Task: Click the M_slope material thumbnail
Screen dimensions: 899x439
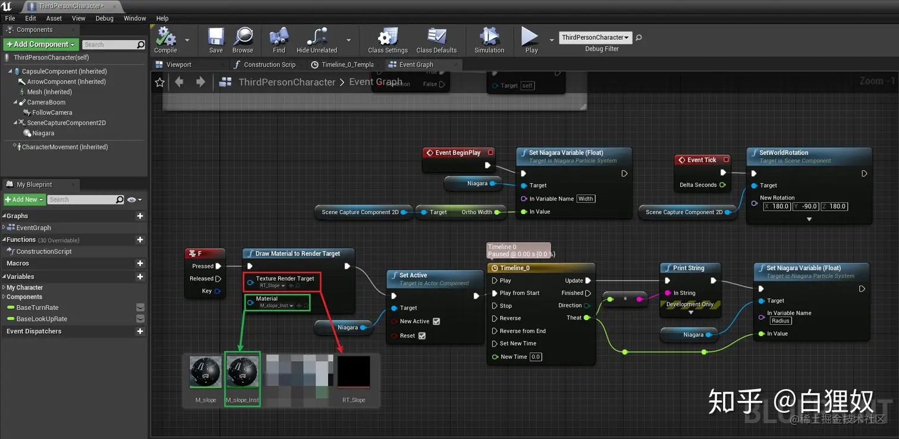Action: [206, 372]
